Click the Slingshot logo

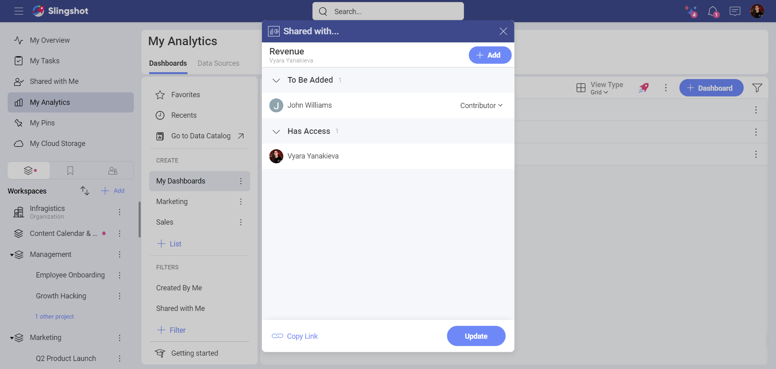[x=60, y=11]
